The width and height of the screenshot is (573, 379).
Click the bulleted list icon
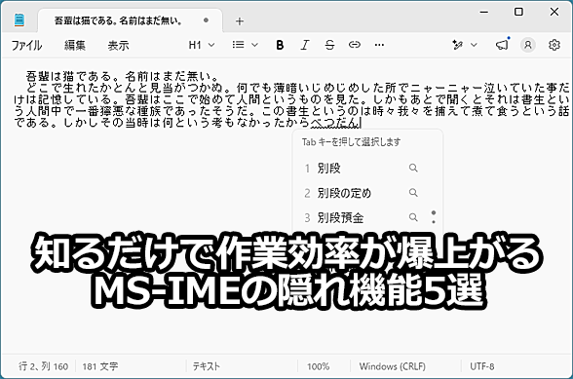238,45
